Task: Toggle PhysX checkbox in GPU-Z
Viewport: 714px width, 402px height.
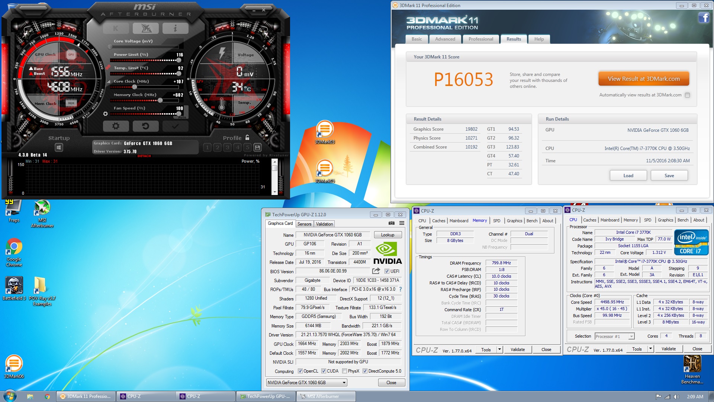Action: pyautogui.click(x=344, y=371)
